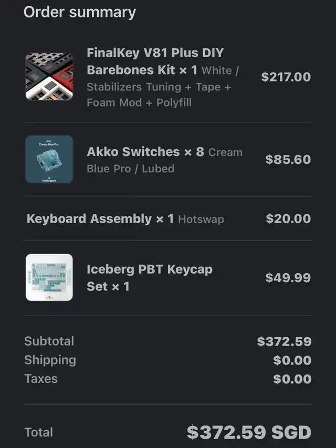Click the Stabilizers Tuning variant description

159,87
